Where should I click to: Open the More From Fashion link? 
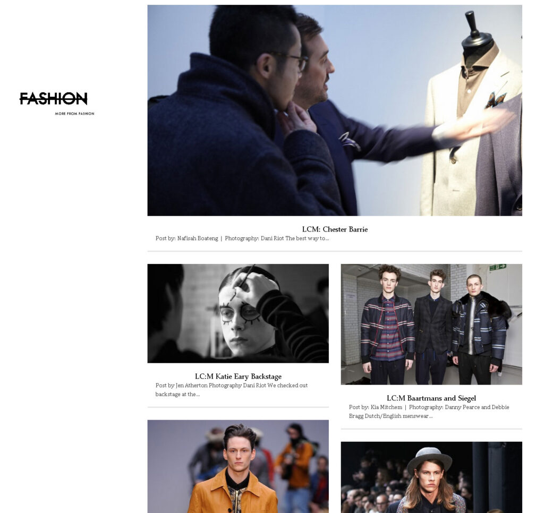[74, 114]
